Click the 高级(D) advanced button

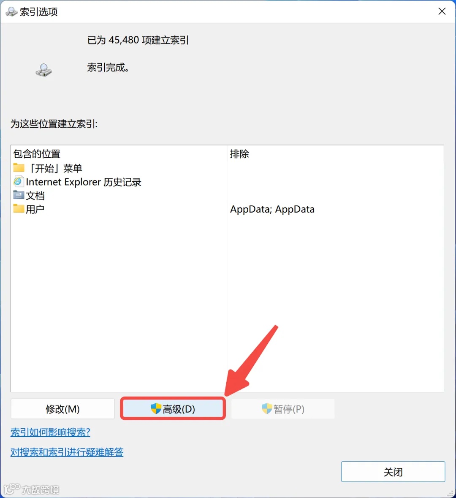[173, 409]
